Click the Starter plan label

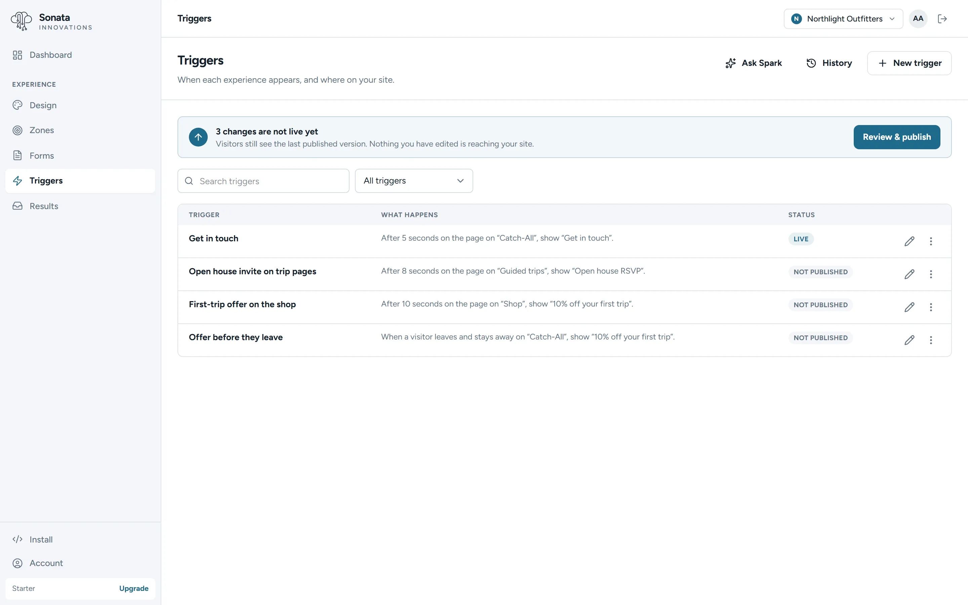click(x=24, y=588)
